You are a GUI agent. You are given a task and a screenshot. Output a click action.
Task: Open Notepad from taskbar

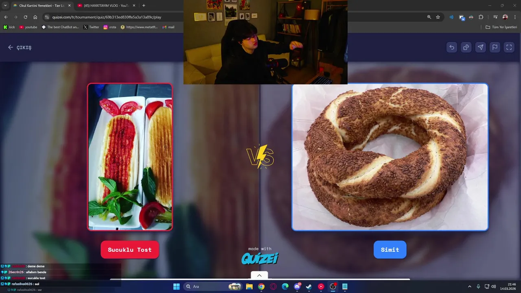(345, 286)
